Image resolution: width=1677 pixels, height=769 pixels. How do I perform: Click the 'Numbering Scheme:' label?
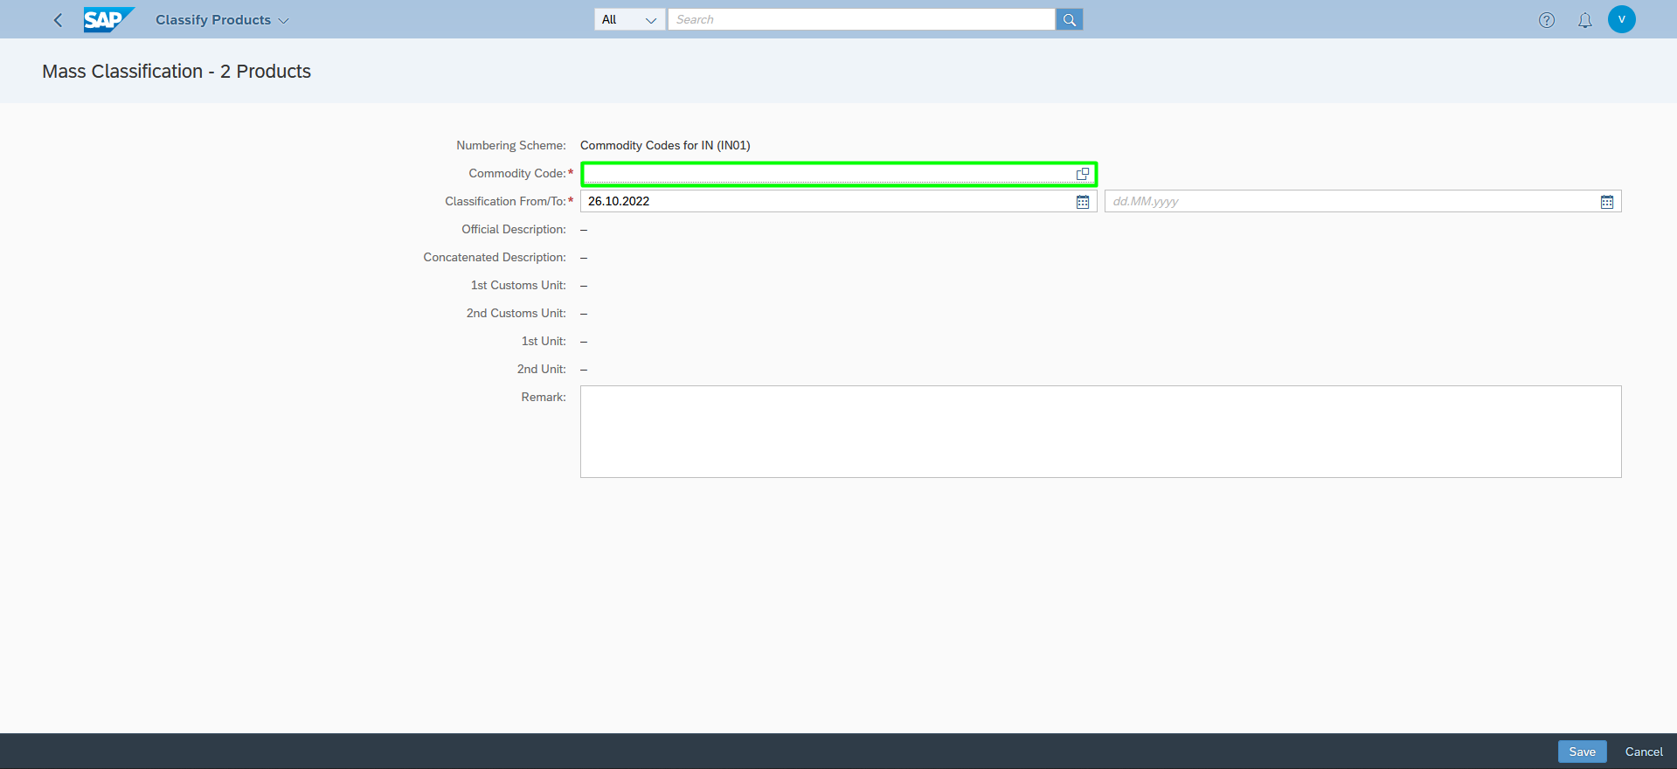click(511, 145)
